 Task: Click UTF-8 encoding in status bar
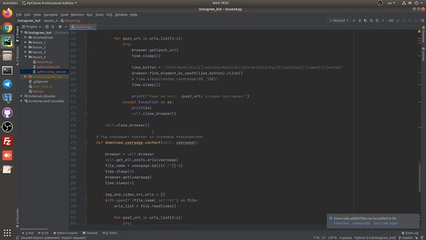[332, 238]
